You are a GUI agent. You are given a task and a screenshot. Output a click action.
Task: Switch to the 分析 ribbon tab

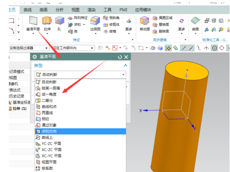click(60, 10)
